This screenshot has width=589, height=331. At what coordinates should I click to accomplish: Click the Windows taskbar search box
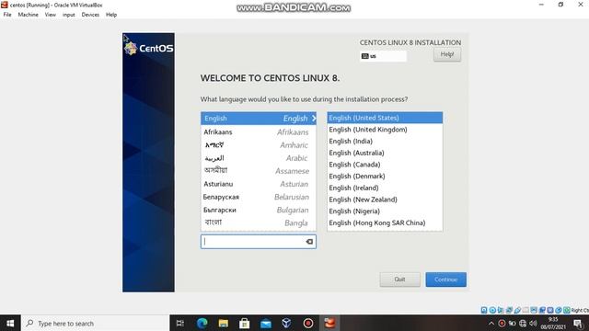[96, 323]
